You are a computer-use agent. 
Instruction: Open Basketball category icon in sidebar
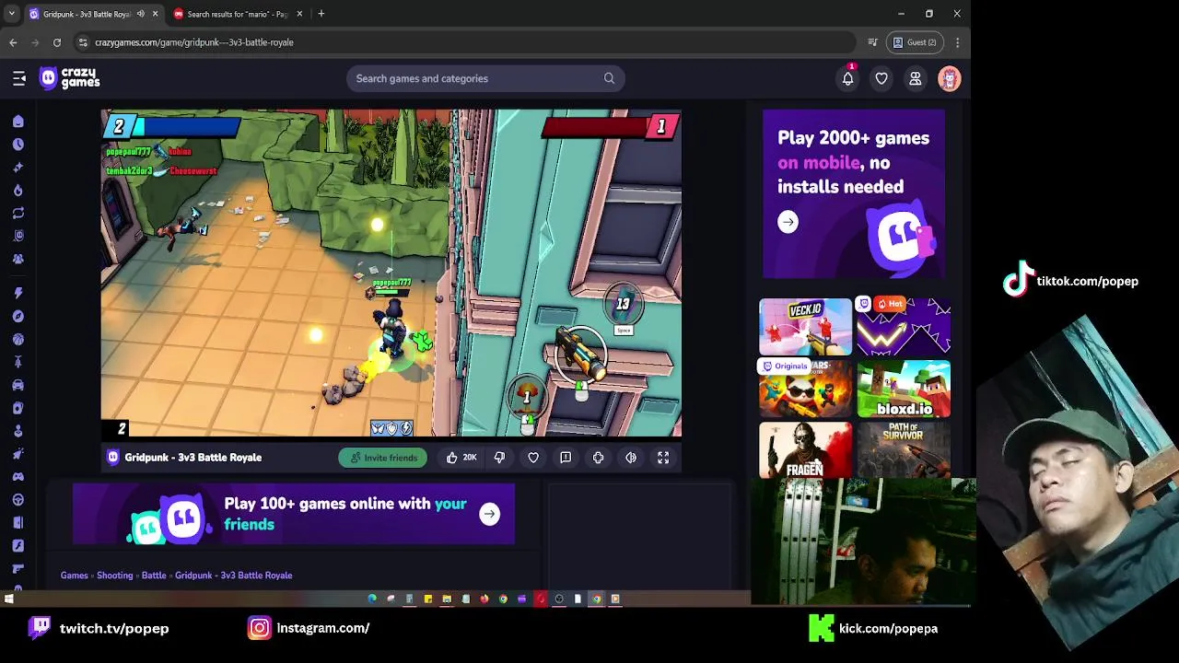[18, 339]
